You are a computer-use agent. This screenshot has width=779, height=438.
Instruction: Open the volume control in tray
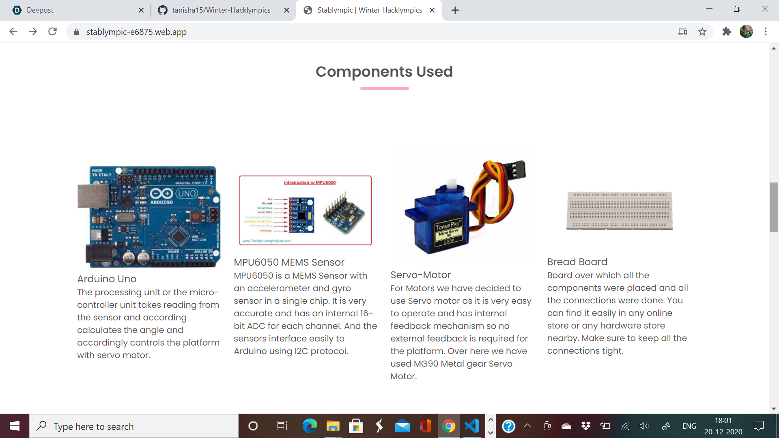click(644, 426)
